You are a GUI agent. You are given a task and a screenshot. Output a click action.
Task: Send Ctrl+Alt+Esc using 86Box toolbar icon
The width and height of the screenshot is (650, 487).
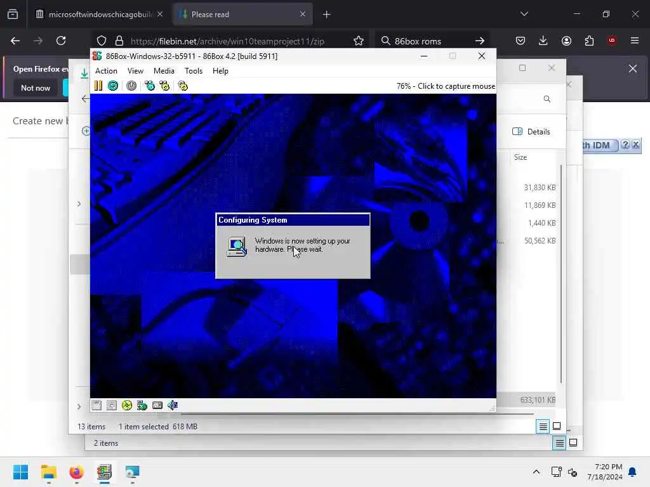click(165, 86)
